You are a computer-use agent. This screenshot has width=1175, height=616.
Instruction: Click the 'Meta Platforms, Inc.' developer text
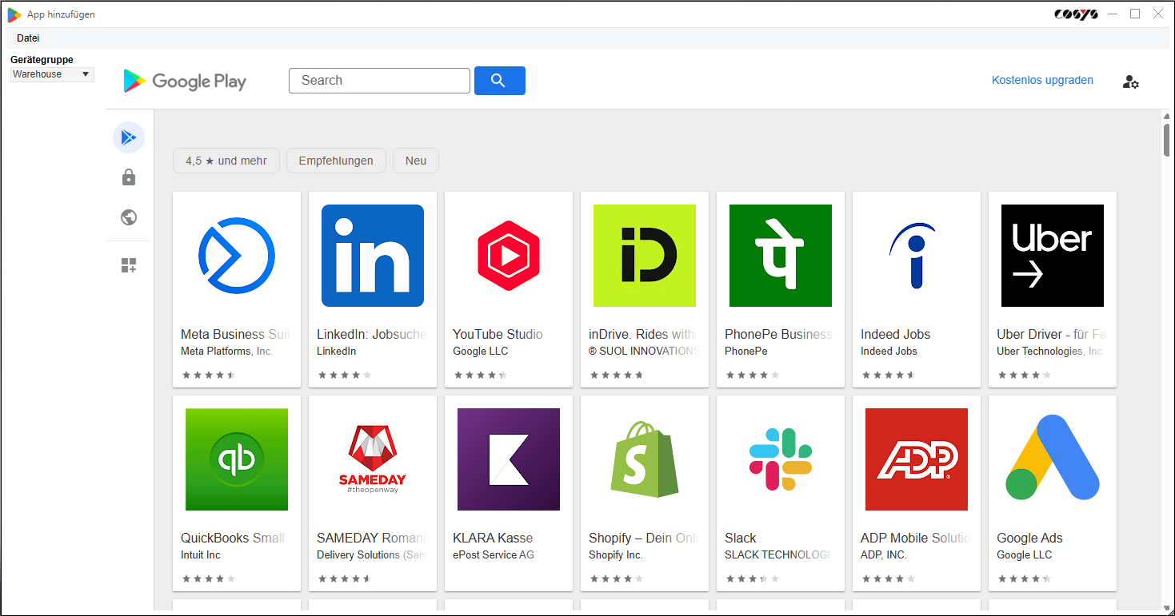click(x=227, y=352)
